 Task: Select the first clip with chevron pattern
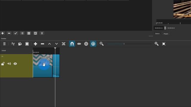click(43, 66)
